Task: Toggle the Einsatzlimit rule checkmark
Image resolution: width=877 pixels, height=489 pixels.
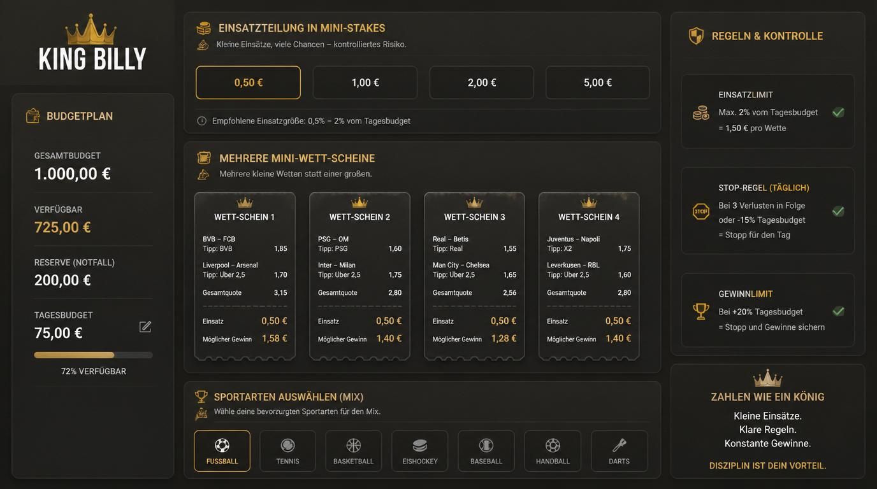Action: 838,113
